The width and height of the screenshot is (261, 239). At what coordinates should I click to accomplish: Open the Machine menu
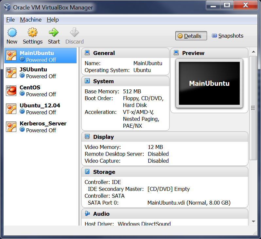point(31,20)
